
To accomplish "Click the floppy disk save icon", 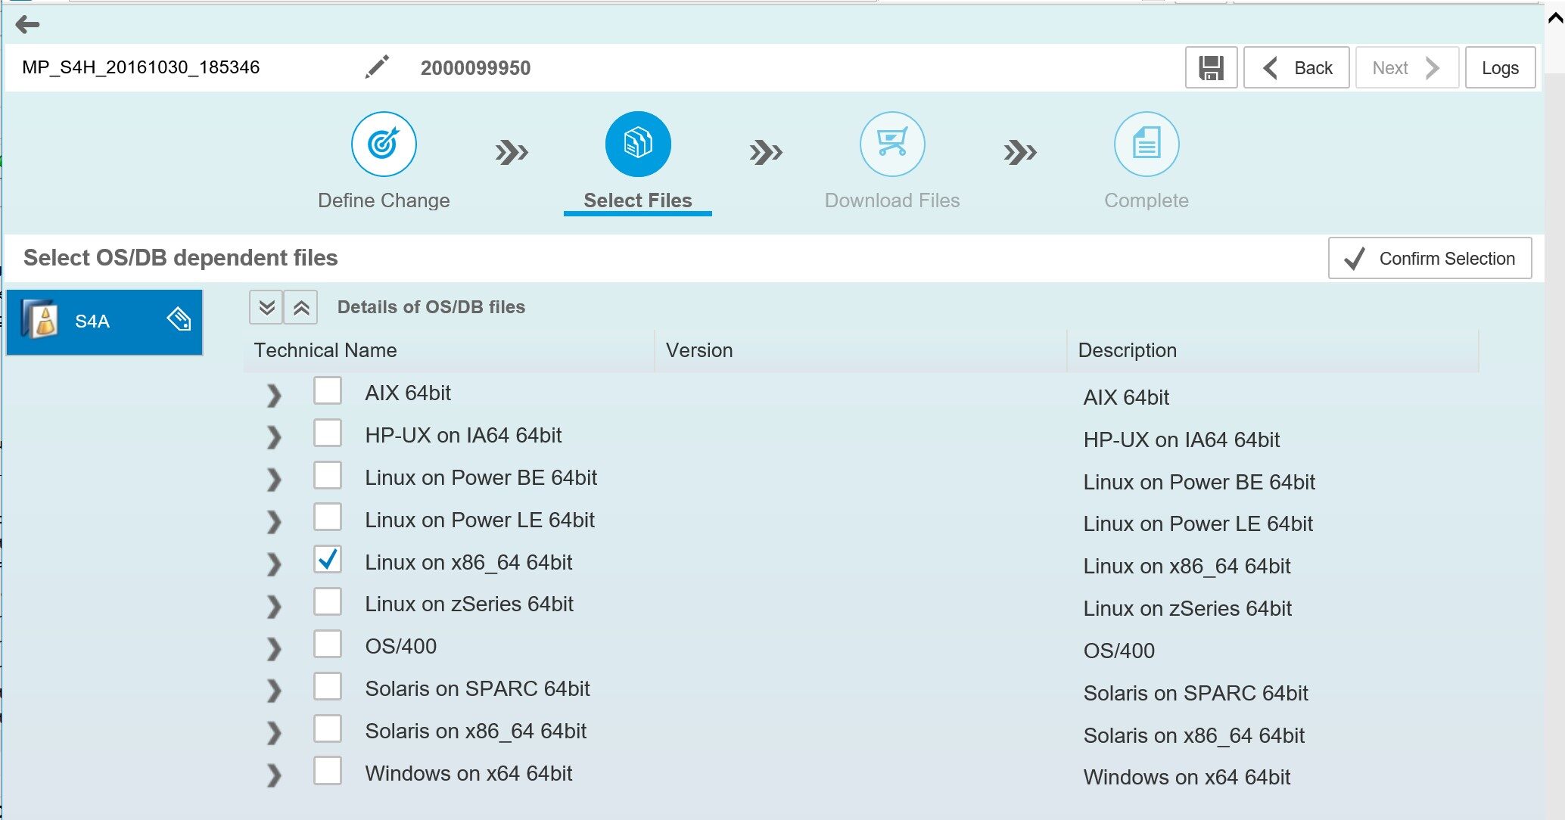I will [x=1211, y=68].
